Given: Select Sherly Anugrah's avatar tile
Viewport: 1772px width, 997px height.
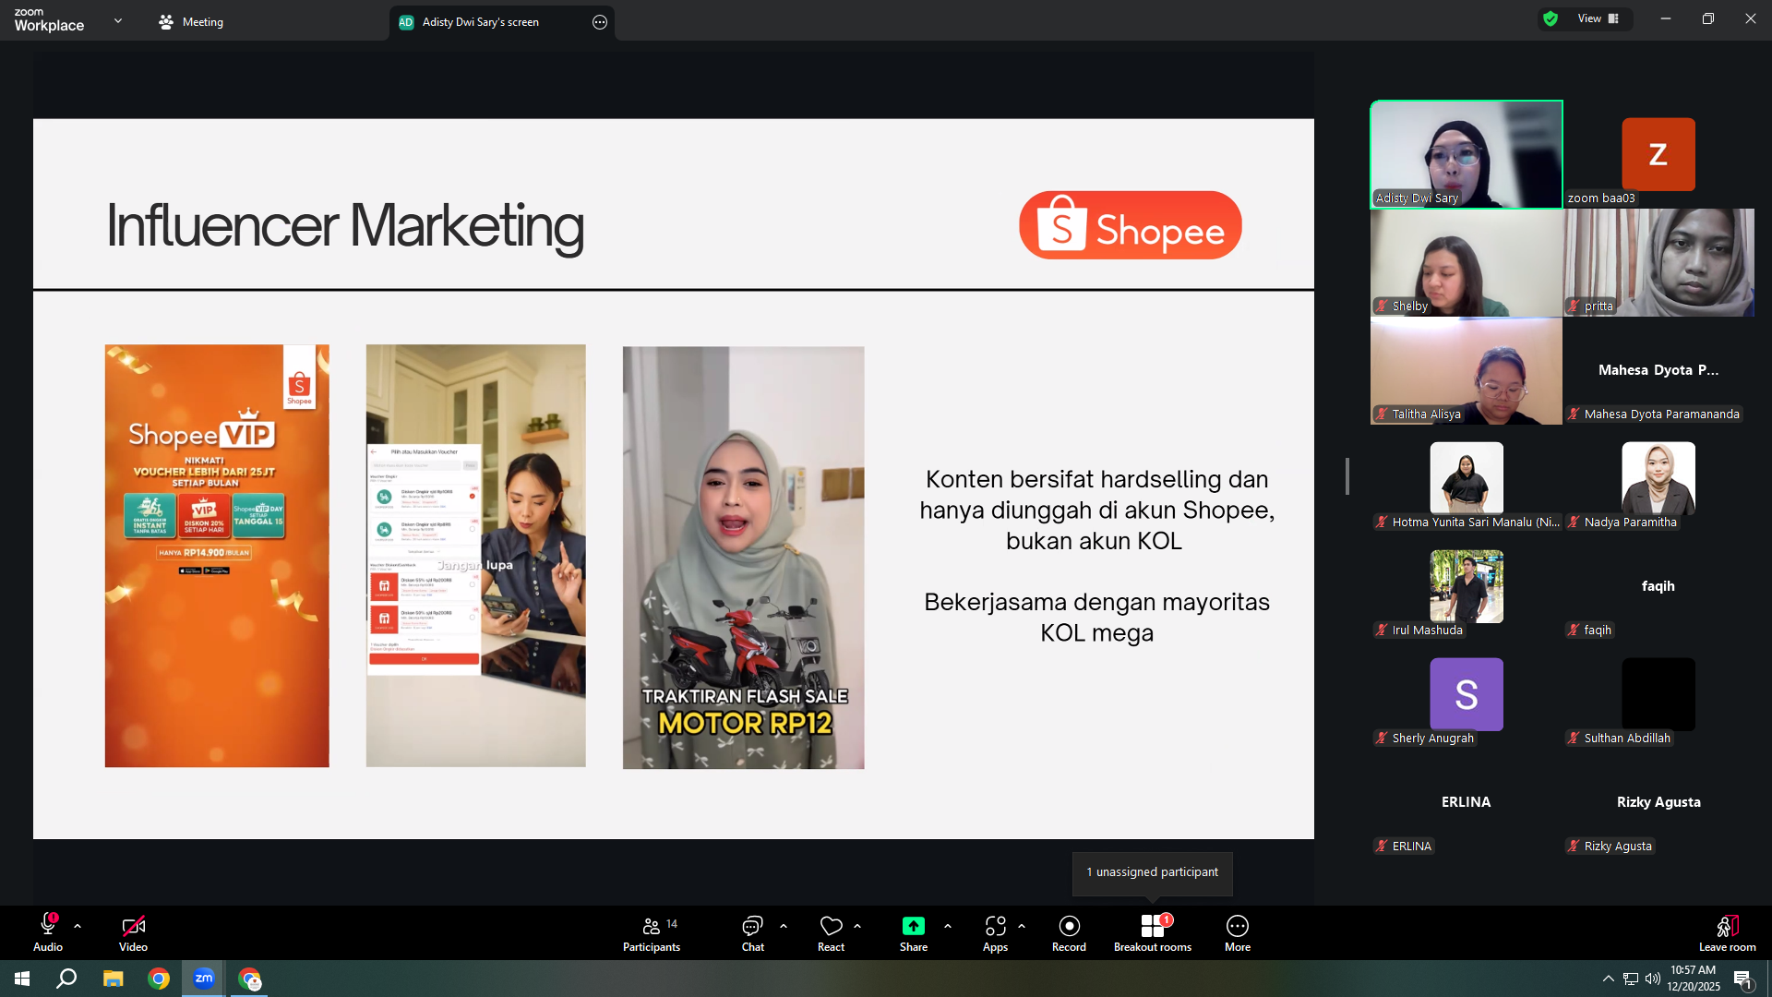Looking at the screenshot, I should (x=1467, y=695).
